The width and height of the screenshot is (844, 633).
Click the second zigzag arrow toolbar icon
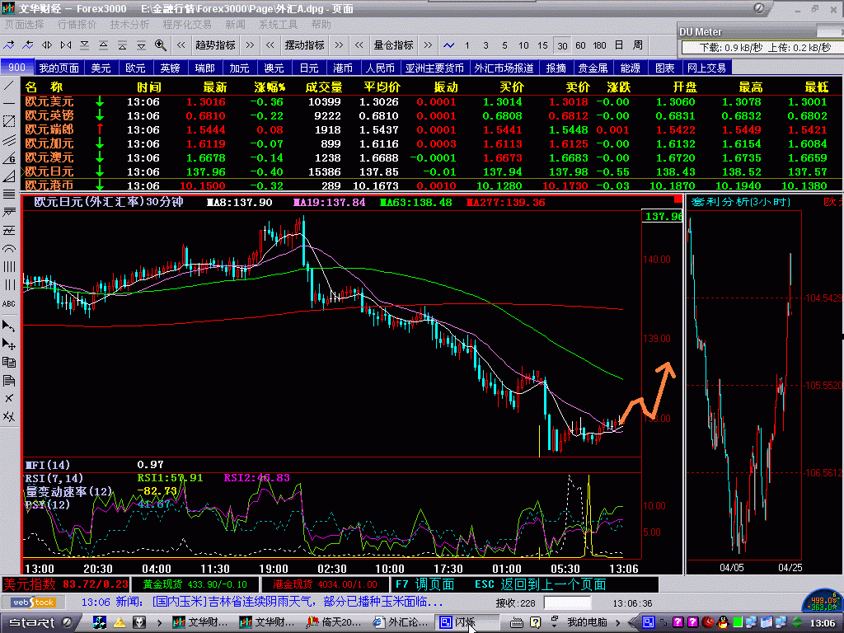pyautogui.click(x=28, y=45)
